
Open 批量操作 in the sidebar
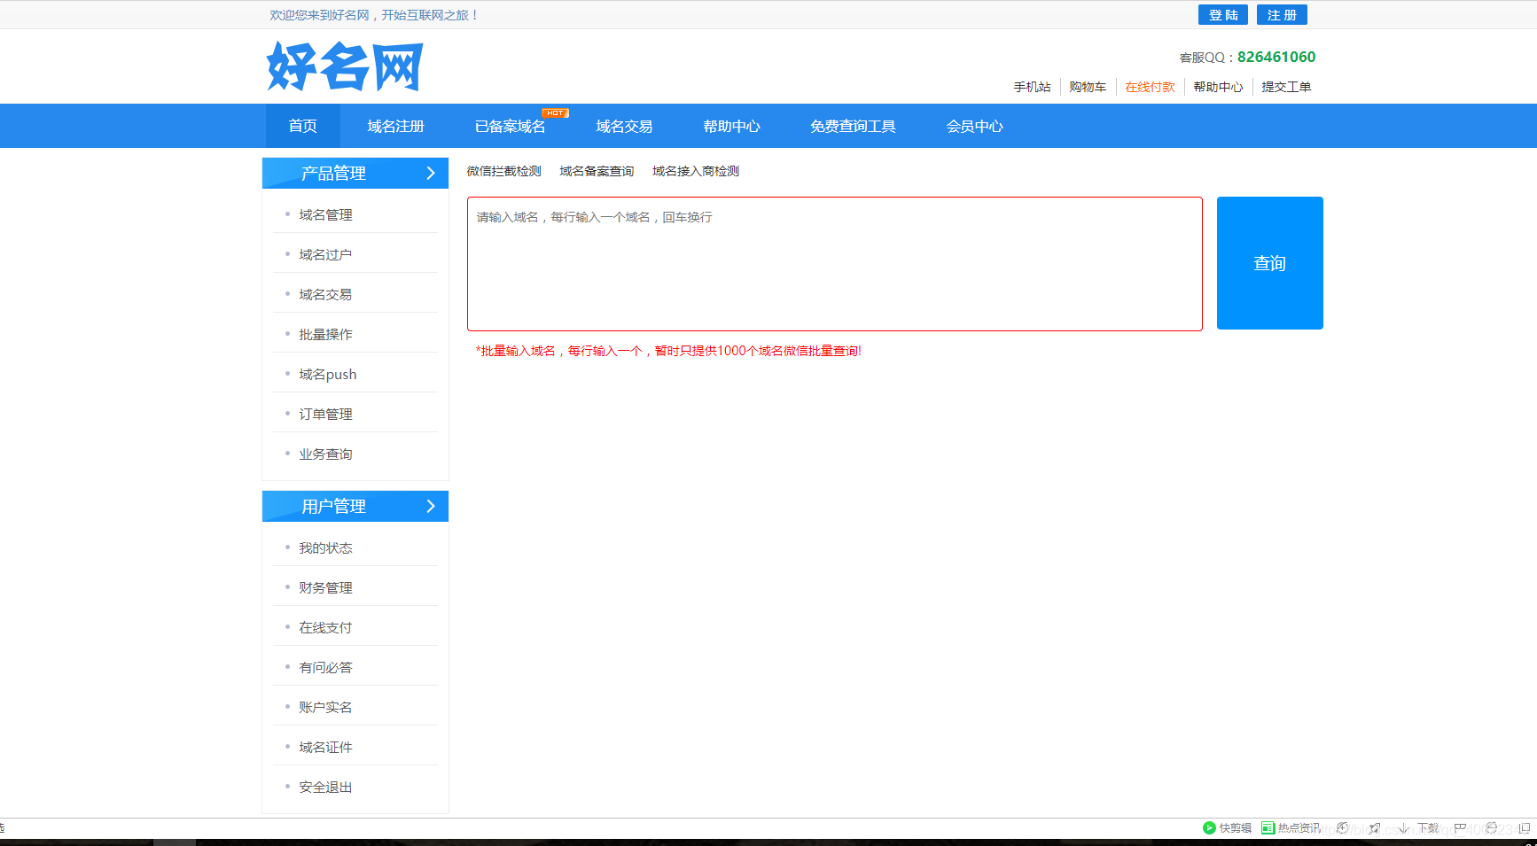click(325, 335)
